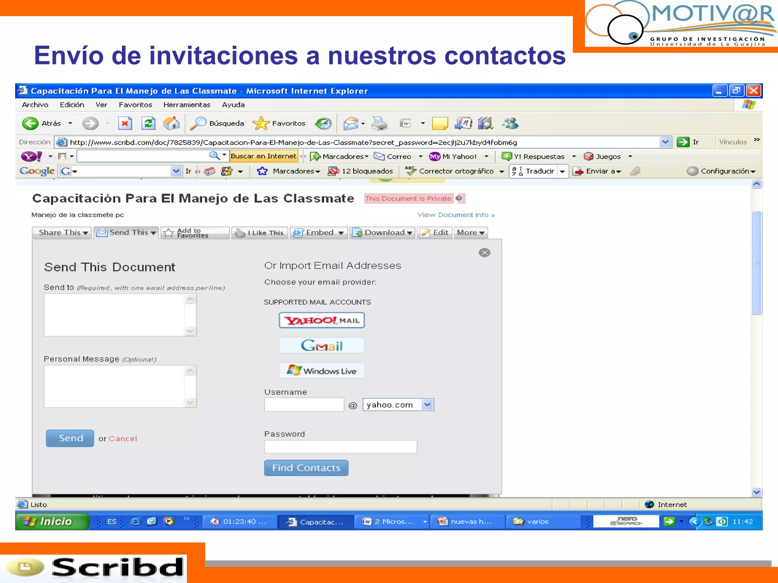Open Research books icon in toolbar

[485, 123]
